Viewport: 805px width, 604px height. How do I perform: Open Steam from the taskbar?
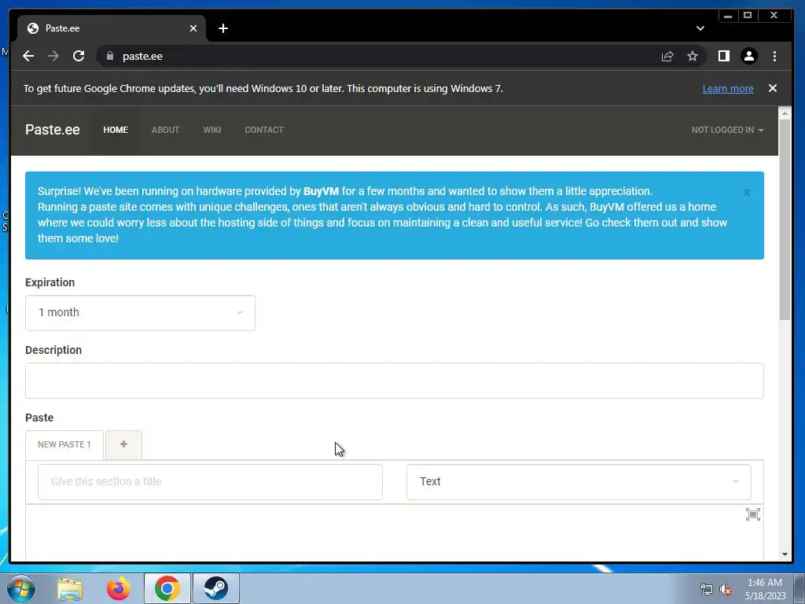coord(216,588)
